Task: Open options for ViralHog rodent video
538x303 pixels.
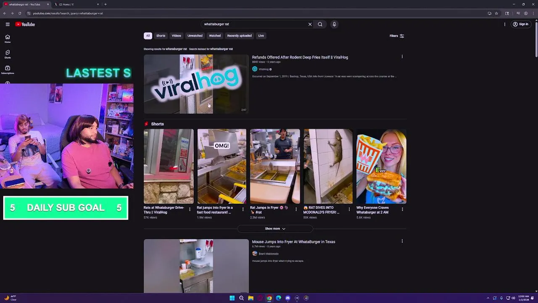Action: pyautogui.click(x=402, y=57)
